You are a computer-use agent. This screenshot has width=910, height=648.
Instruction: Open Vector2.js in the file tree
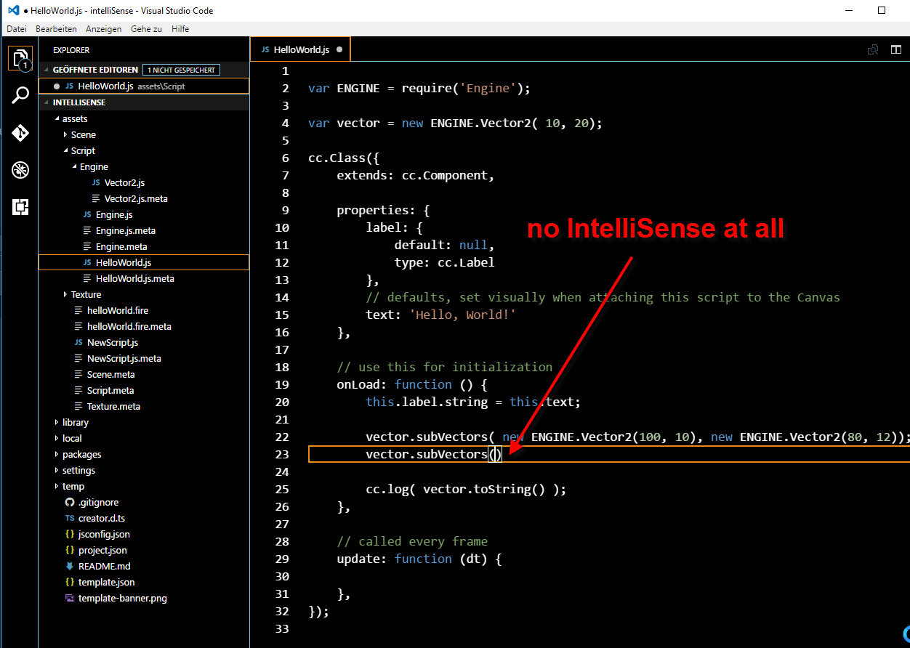click(x=124, y=182)
